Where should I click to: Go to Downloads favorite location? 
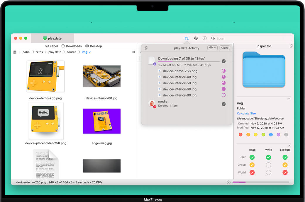tap(72, 46)
